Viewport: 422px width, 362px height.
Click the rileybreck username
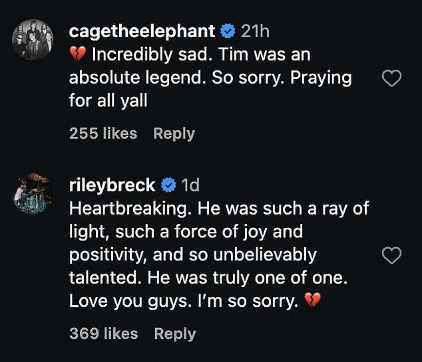(x=112, y=185)
